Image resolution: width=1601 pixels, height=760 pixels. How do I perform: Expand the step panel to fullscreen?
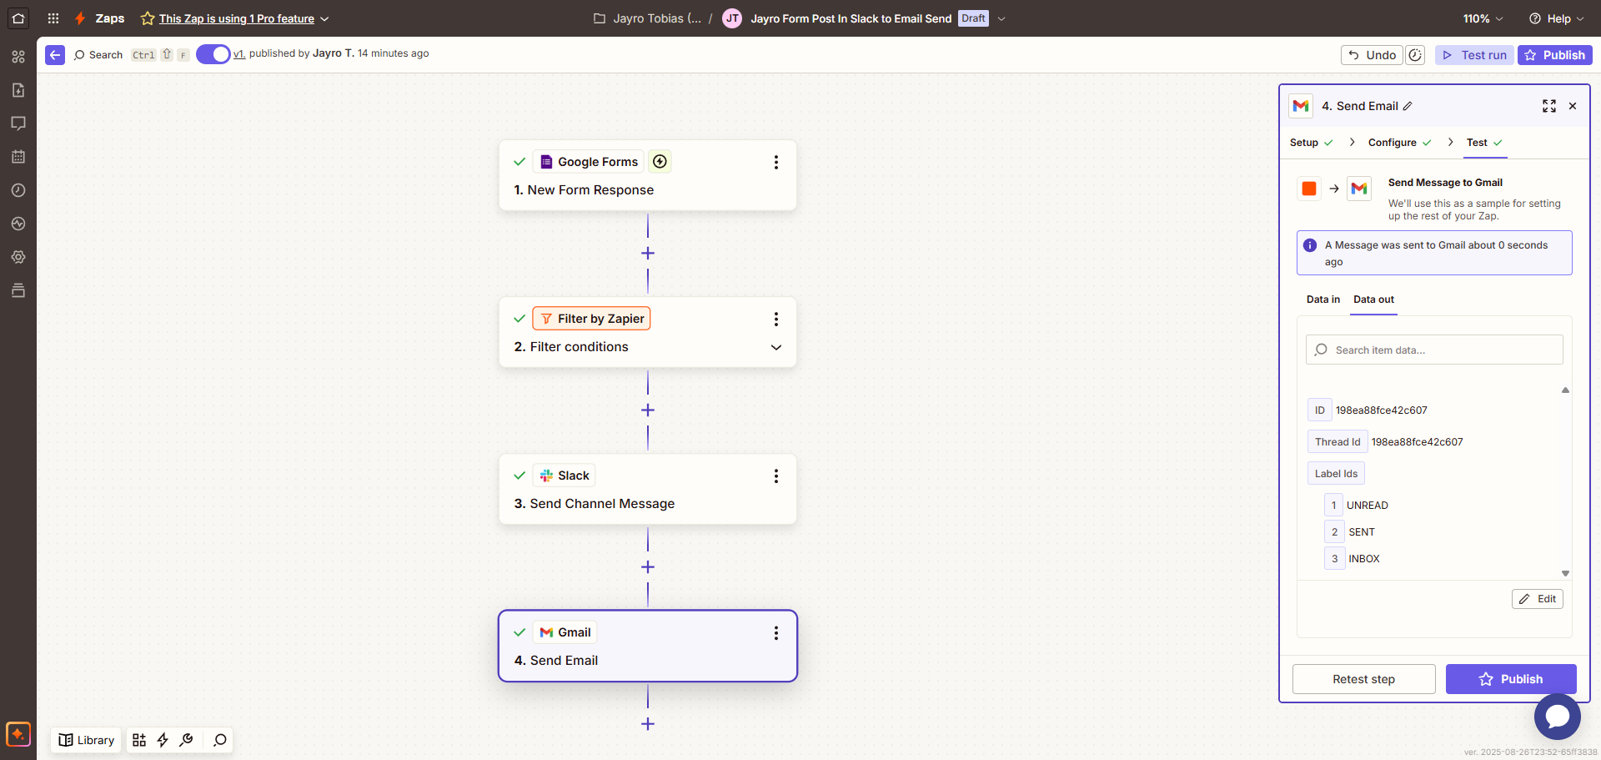[1549, 106]
